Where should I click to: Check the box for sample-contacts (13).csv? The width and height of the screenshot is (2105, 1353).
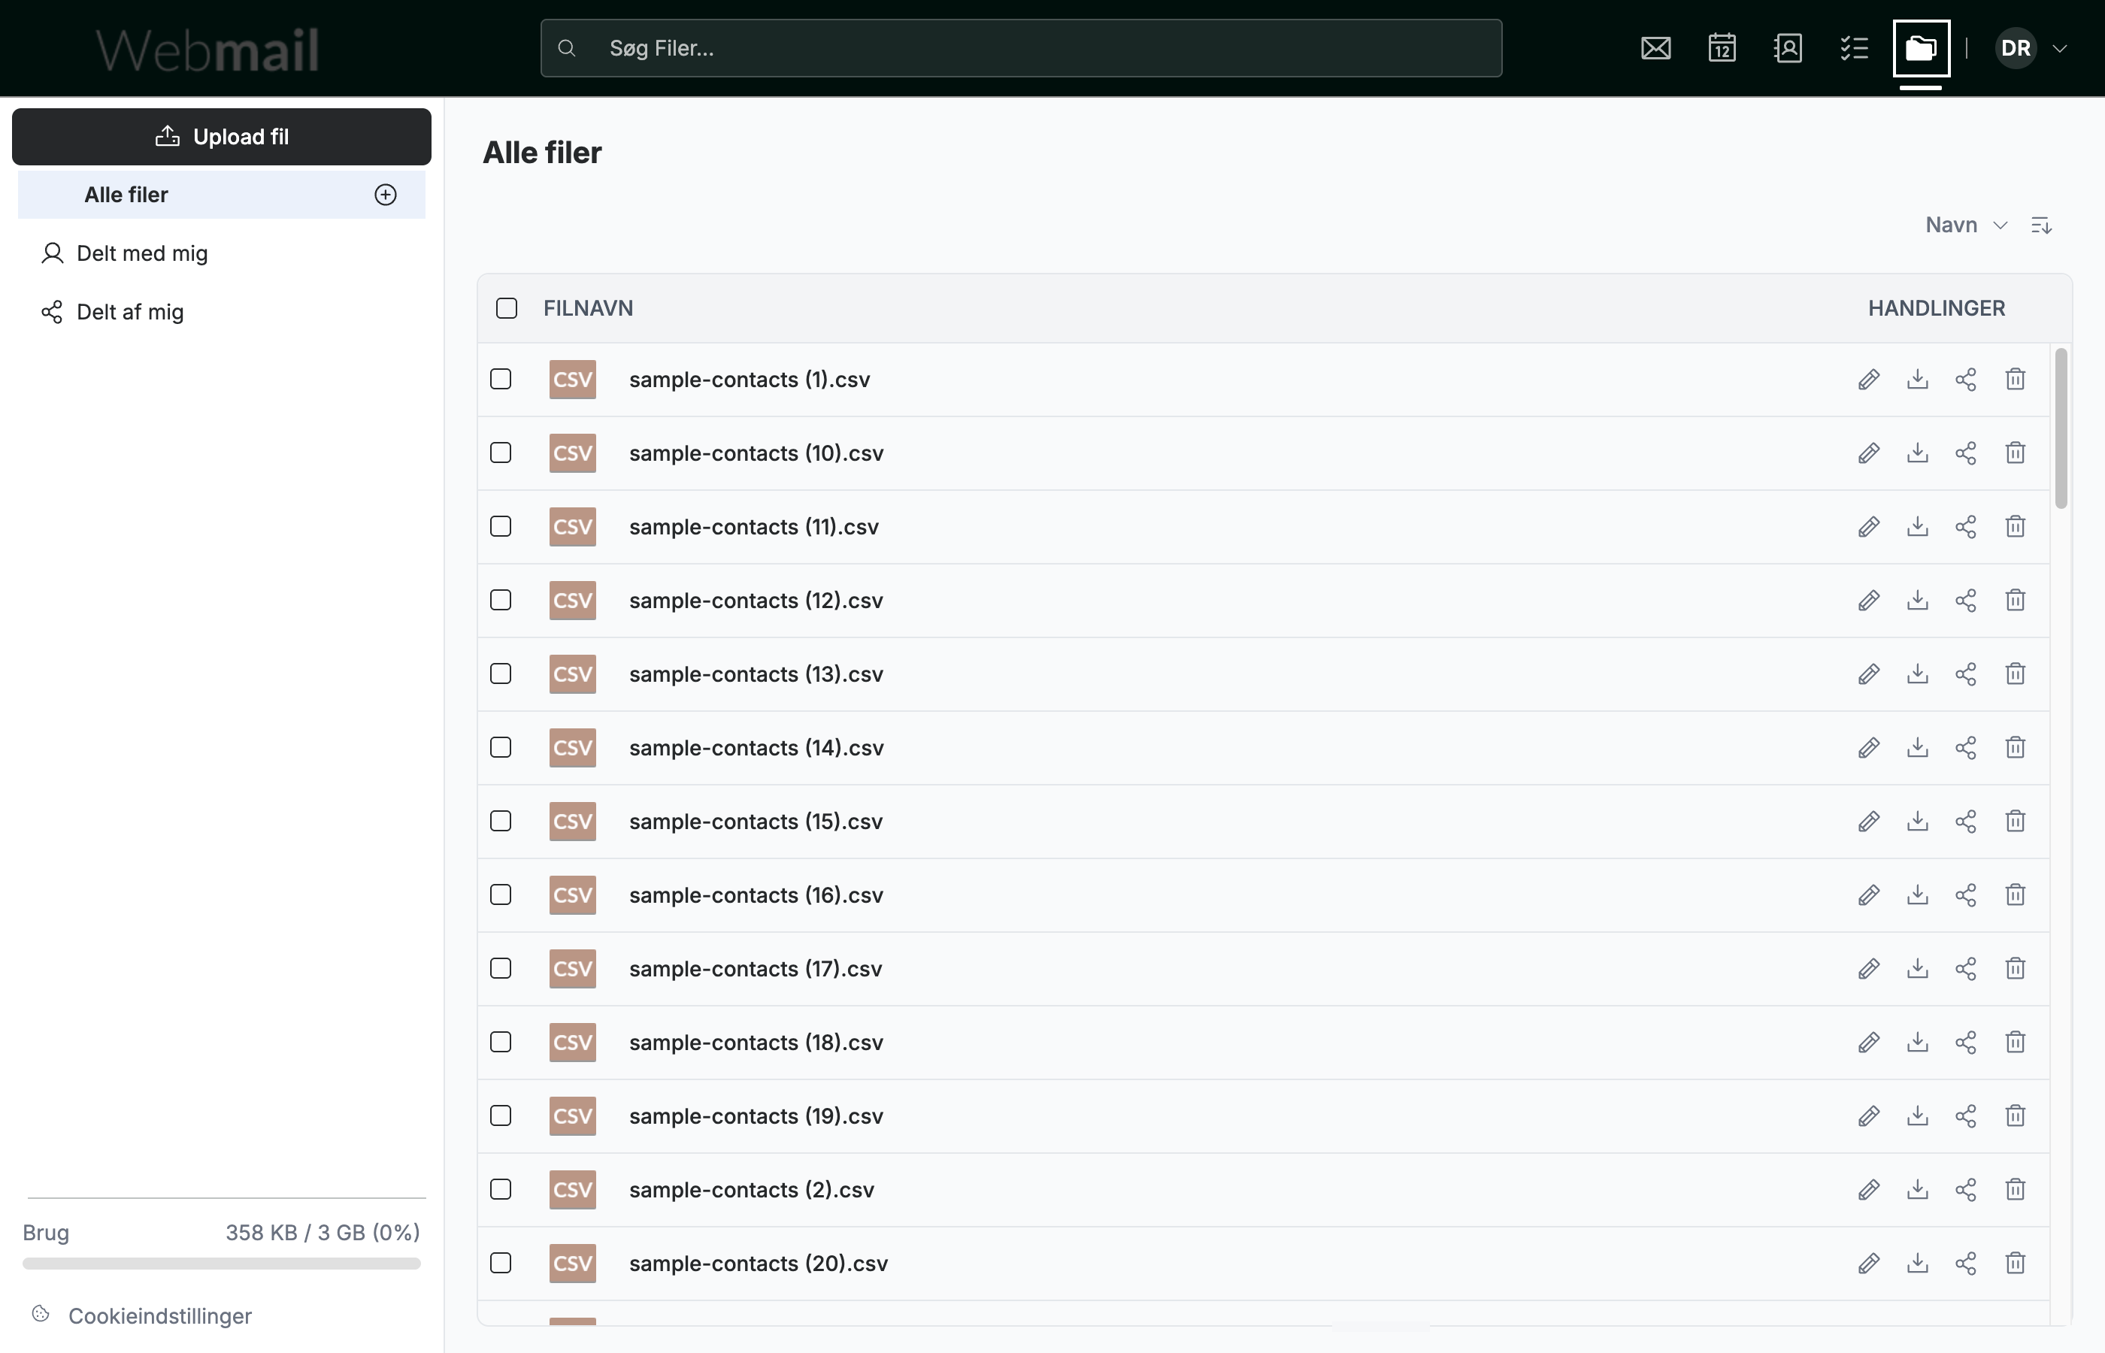tap(501, 673)
